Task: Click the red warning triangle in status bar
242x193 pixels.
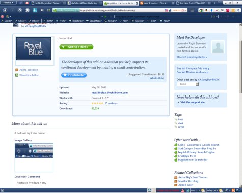Action: coord(183,190)
